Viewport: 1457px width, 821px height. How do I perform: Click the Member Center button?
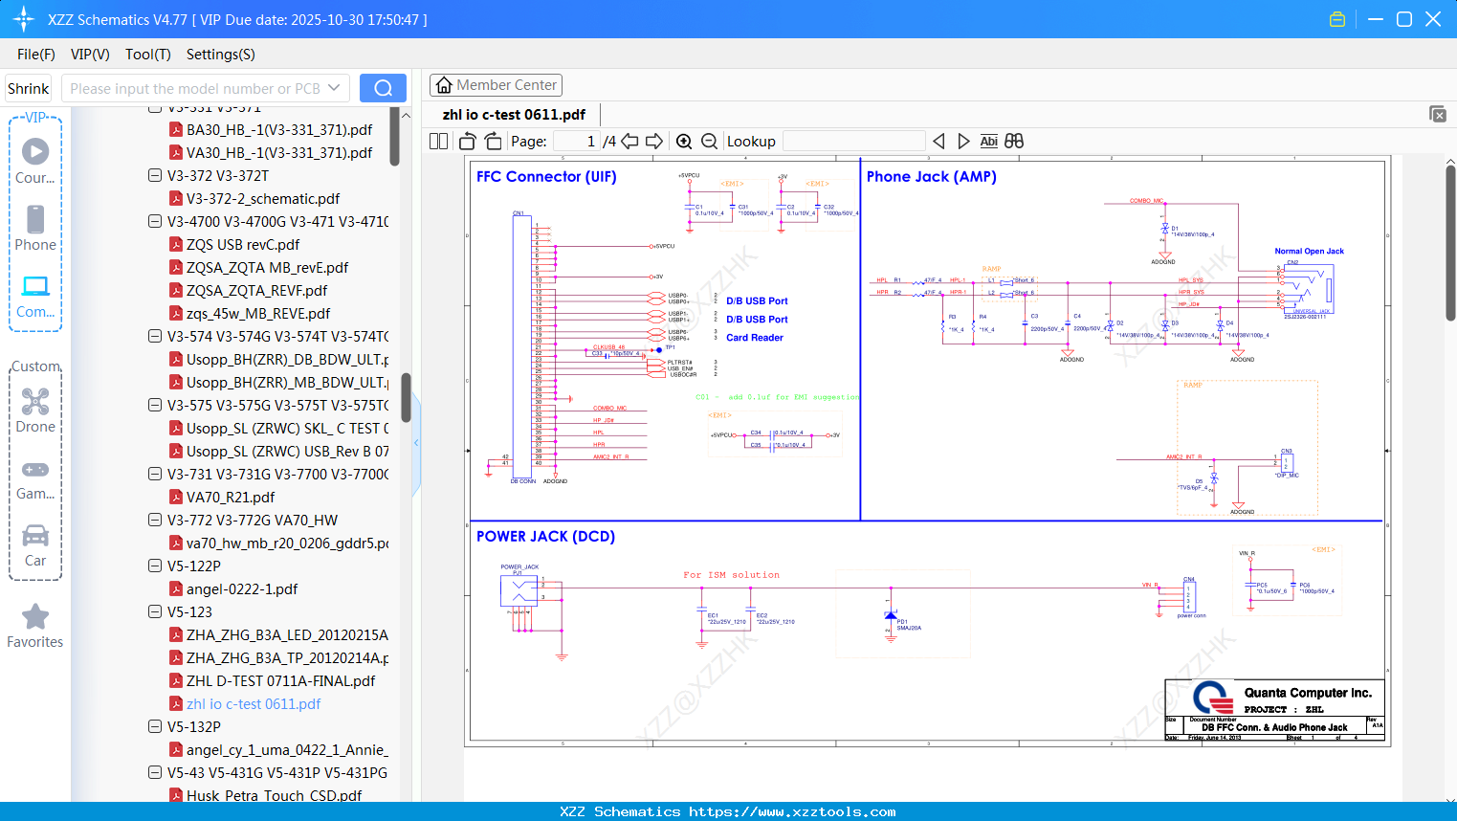[x=496, y=85]
